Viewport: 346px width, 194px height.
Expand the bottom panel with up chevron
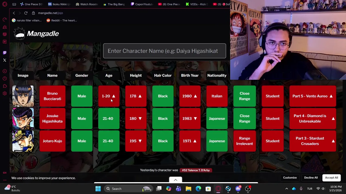(175, 180)
